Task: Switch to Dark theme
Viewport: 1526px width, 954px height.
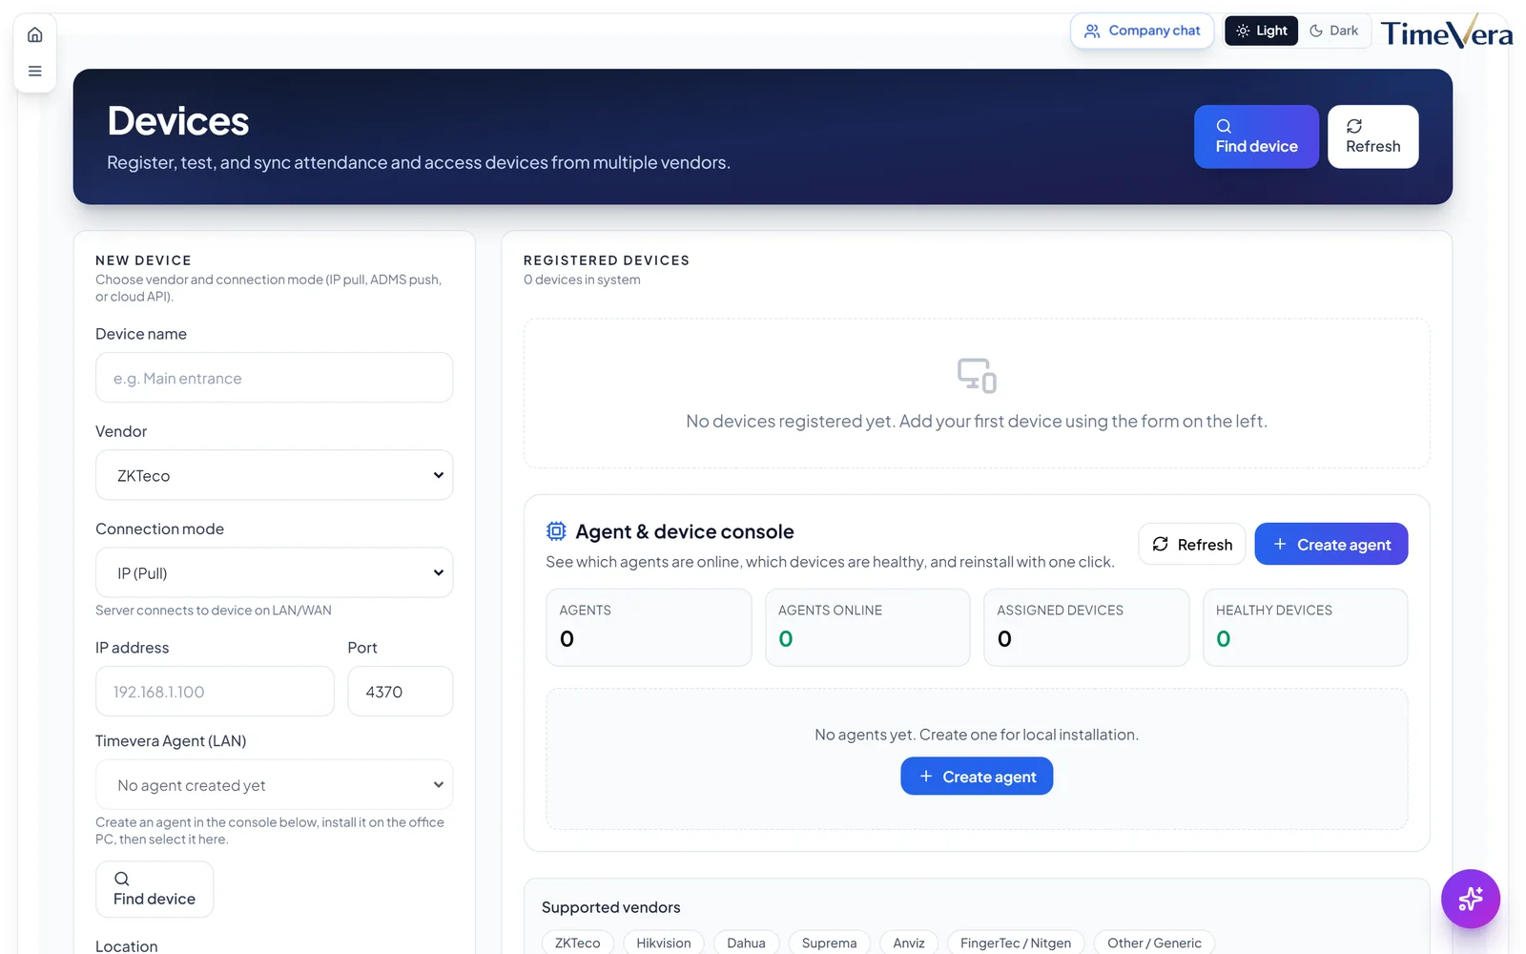Action: pyautogui.click(x=1334, y=31)
